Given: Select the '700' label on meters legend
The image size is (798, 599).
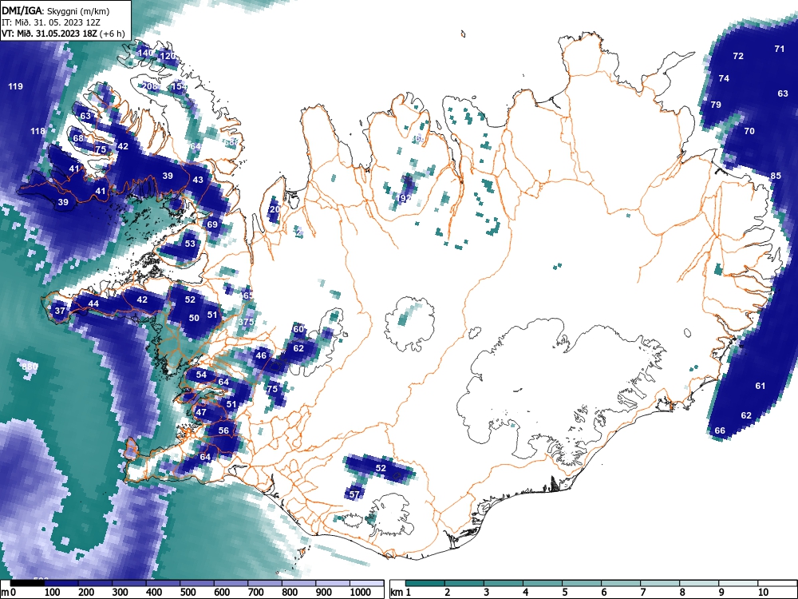Looking at the screenshot, I should tap(255, 593).
